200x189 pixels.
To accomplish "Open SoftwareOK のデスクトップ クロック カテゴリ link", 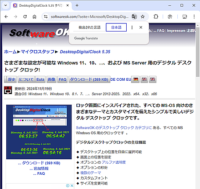I will tap(114, 128).
